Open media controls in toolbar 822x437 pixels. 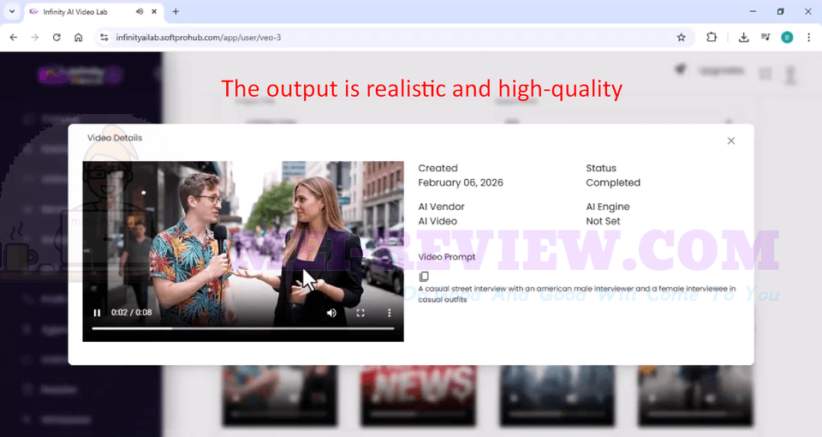click(765, 37)
